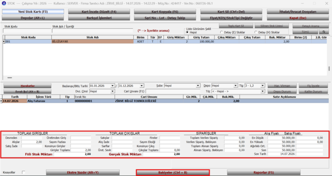
Task: Open Bakiyeler (Ctrl + B)
Action: click(173, 172)
